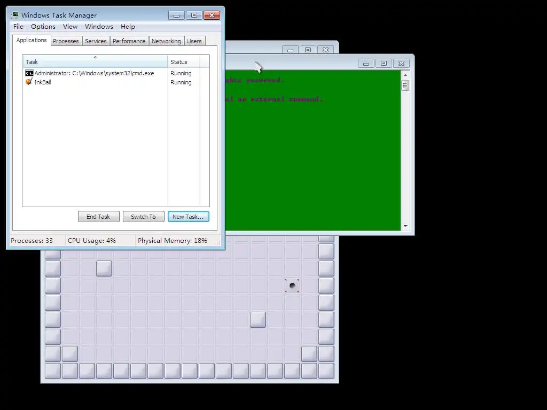Screen dimensions: 547x410
Task: Click the Running status of cmd.exe
Action: point(181,73)
